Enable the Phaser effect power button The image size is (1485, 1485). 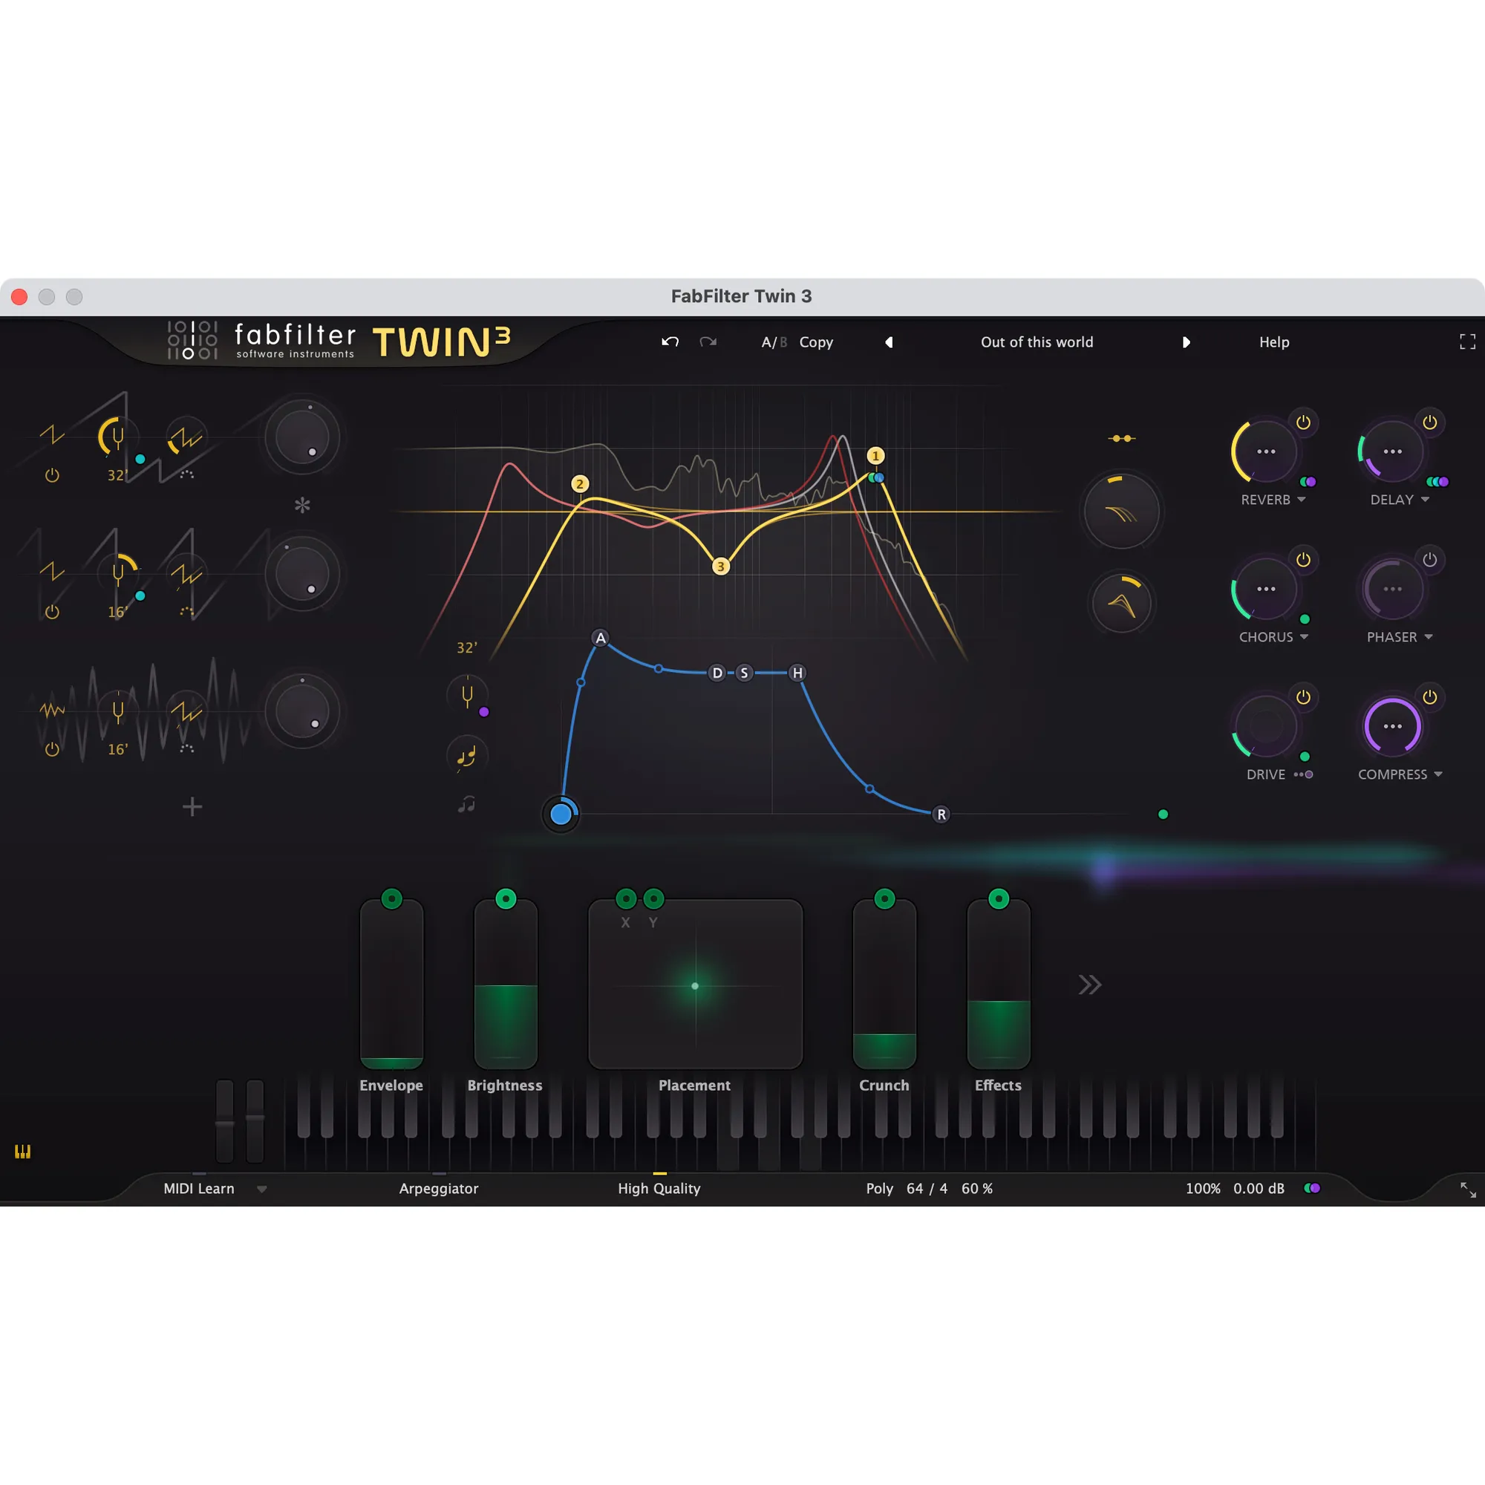pos(1431,561)
